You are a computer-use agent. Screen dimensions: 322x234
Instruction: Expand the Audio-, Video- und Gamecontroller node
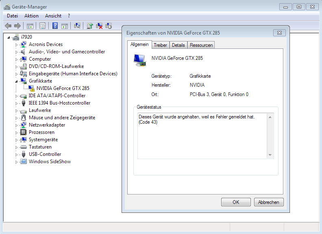tap(17, 52)
